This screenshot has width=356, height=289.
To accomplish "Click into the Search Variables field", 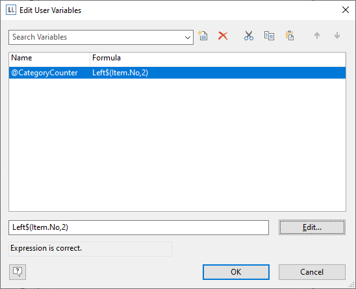I will (97, 37).
